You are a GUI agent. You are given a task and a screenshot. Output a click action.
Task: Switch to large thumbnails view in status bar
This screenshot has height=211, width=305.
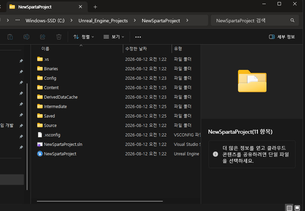click(297, 208)
